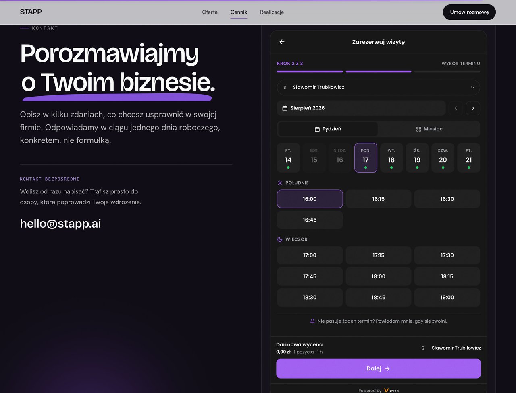Click the bell icon for availability notification

tap(312, 321)
